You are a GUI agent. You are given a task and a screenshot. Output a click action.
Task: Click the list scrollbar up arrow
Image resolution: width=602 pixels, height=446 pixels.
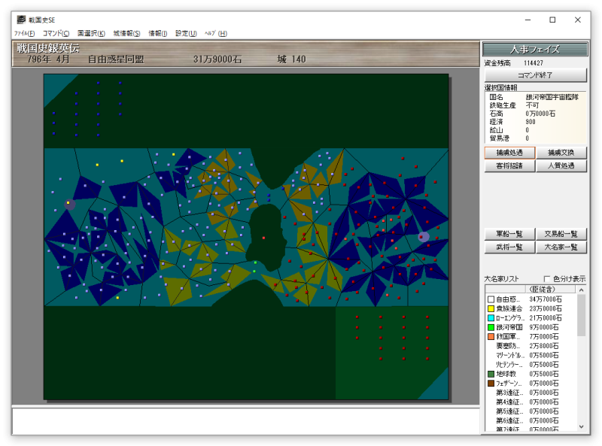(x=581, y=290)
